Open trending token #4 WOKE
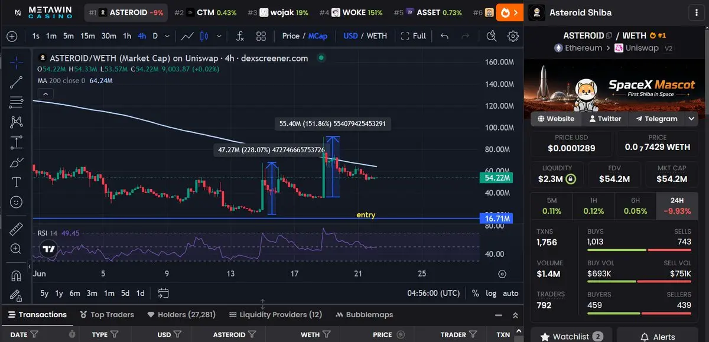The width and height of the screenshot is (709, 342). (x=351, y=12)
